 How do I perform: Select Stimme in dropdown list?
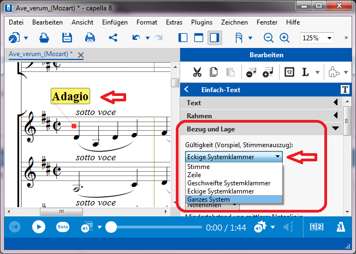pos(234,167)
